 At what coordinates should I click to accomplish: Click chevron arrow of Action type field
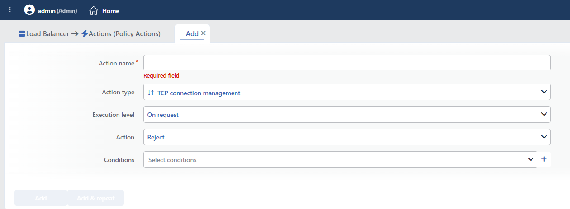544,92
